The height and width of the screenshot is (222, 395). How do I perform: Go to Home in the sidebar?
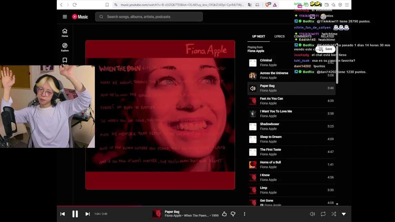65,33
